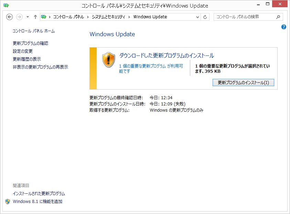Expand the breadcrumb arrow after システムとセキュリティ
Viewport: 290px width, 214px height.
pos(129,17)
